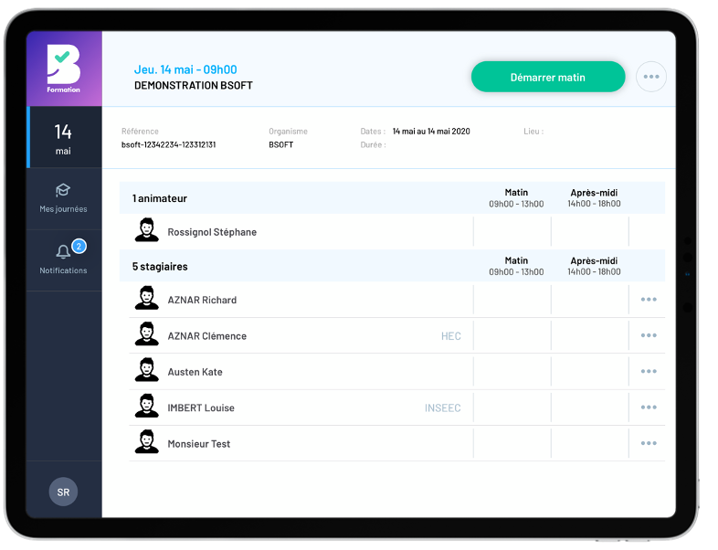
Task: Click the BSOFT organisme value
Action: (280, 144)
